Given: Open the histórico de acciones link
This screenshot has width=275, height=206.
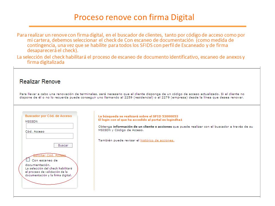Looking at the screenshot, I should pos(157,140).
